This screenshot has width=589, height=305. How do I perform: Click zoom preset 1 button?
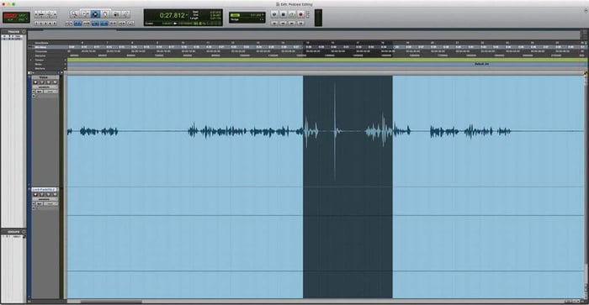click(x=36, y=24)
